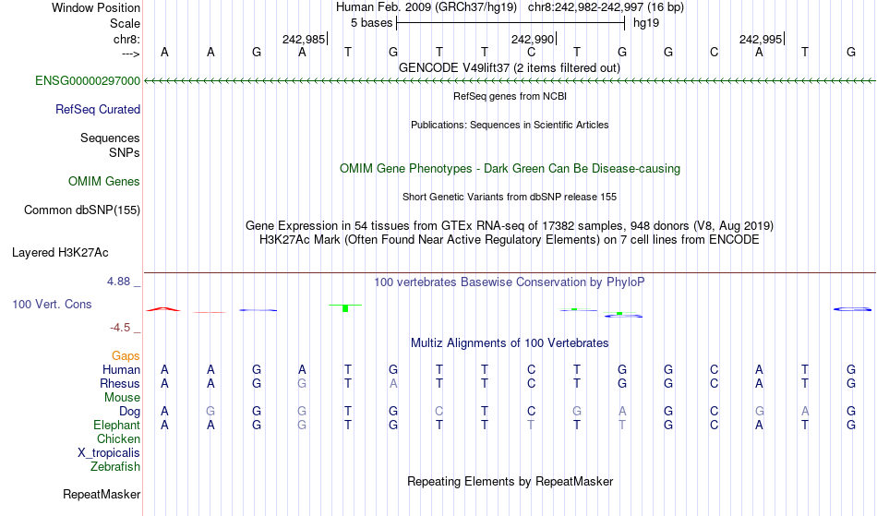
Task: Click the solid green PhyloP conservation bar
Action: [345, 308]
